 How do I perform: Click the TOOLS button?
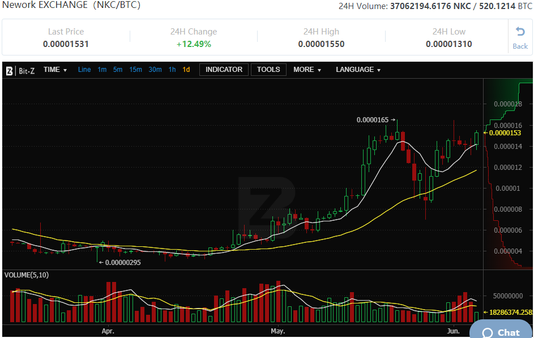coord(268,70)
